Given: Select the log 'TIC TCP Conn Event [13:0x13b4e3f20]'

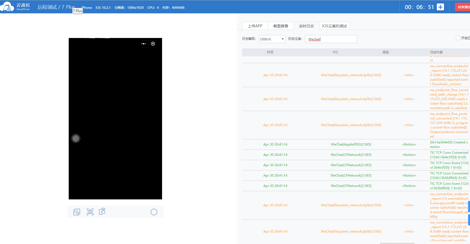Looking at the screenshot, I should pyautogui.click(x=449, y=165).
